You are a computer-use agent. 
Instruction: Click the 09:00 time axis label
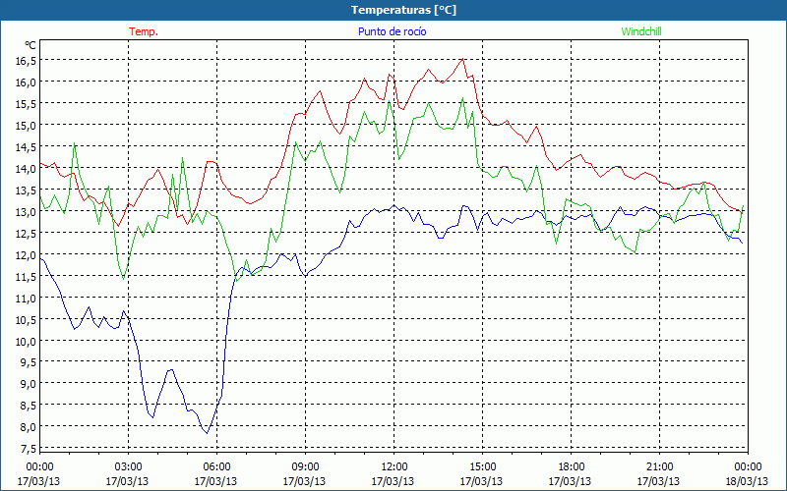click(x=305, y=467)
